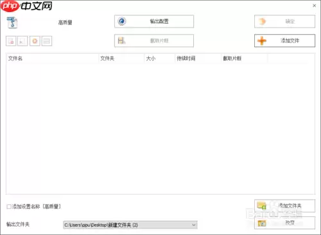Enable the 添加设置名称 [高质量] checkbox
This screenshot has width=321, height=235.
[x=9, y=207]
